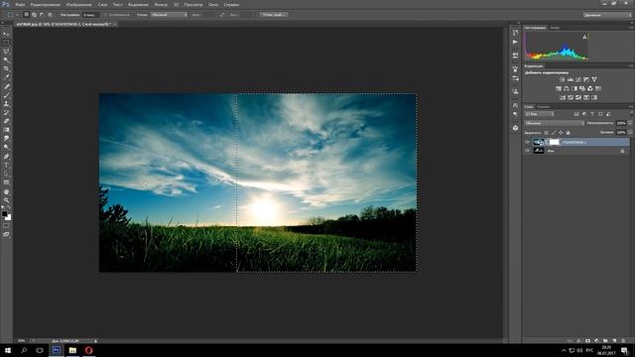Open the status bar info arrow
Image resolution: width=635 pixels, height=357 pixels.
pyautogui.click(x=95, y=341)
